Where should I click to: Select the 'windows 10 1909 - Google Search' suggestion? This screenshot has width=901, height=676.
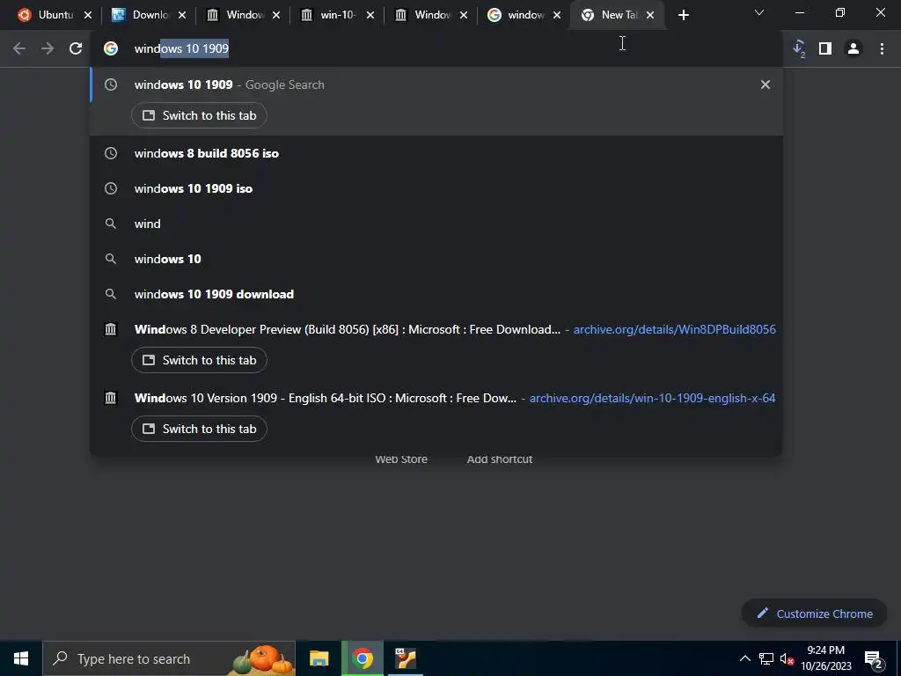click(436, 84)
